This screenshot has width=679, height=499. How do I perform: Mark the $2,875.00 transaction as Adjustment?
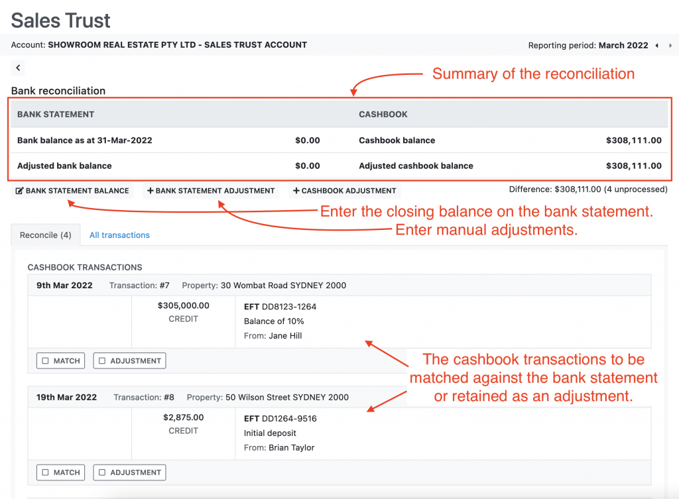130,472
